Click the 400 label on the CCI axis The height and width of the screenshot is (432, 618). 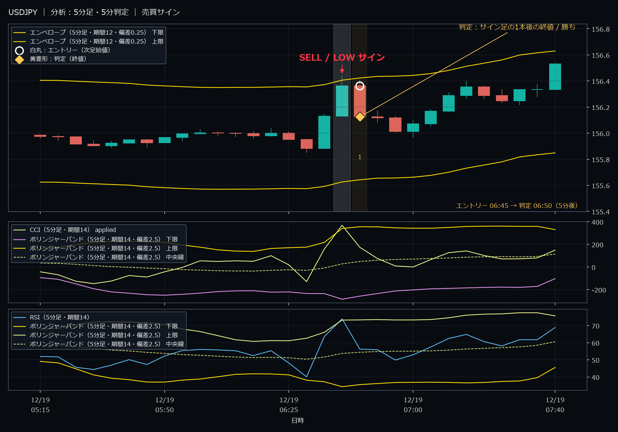tap(597, 222)
